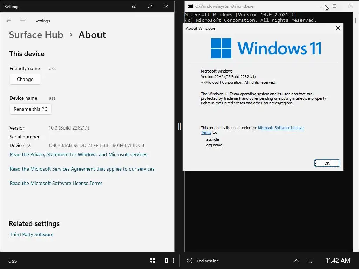The width and height of the screenshot is (359, 269).
Task: Expand Settings window to full screen
Action: pyautogui.click(x=150, y=7)
